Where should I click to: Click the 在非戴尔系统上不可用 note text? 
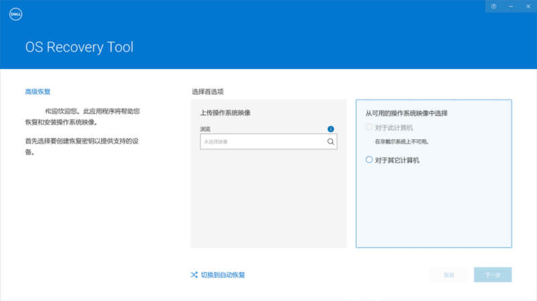401,141
